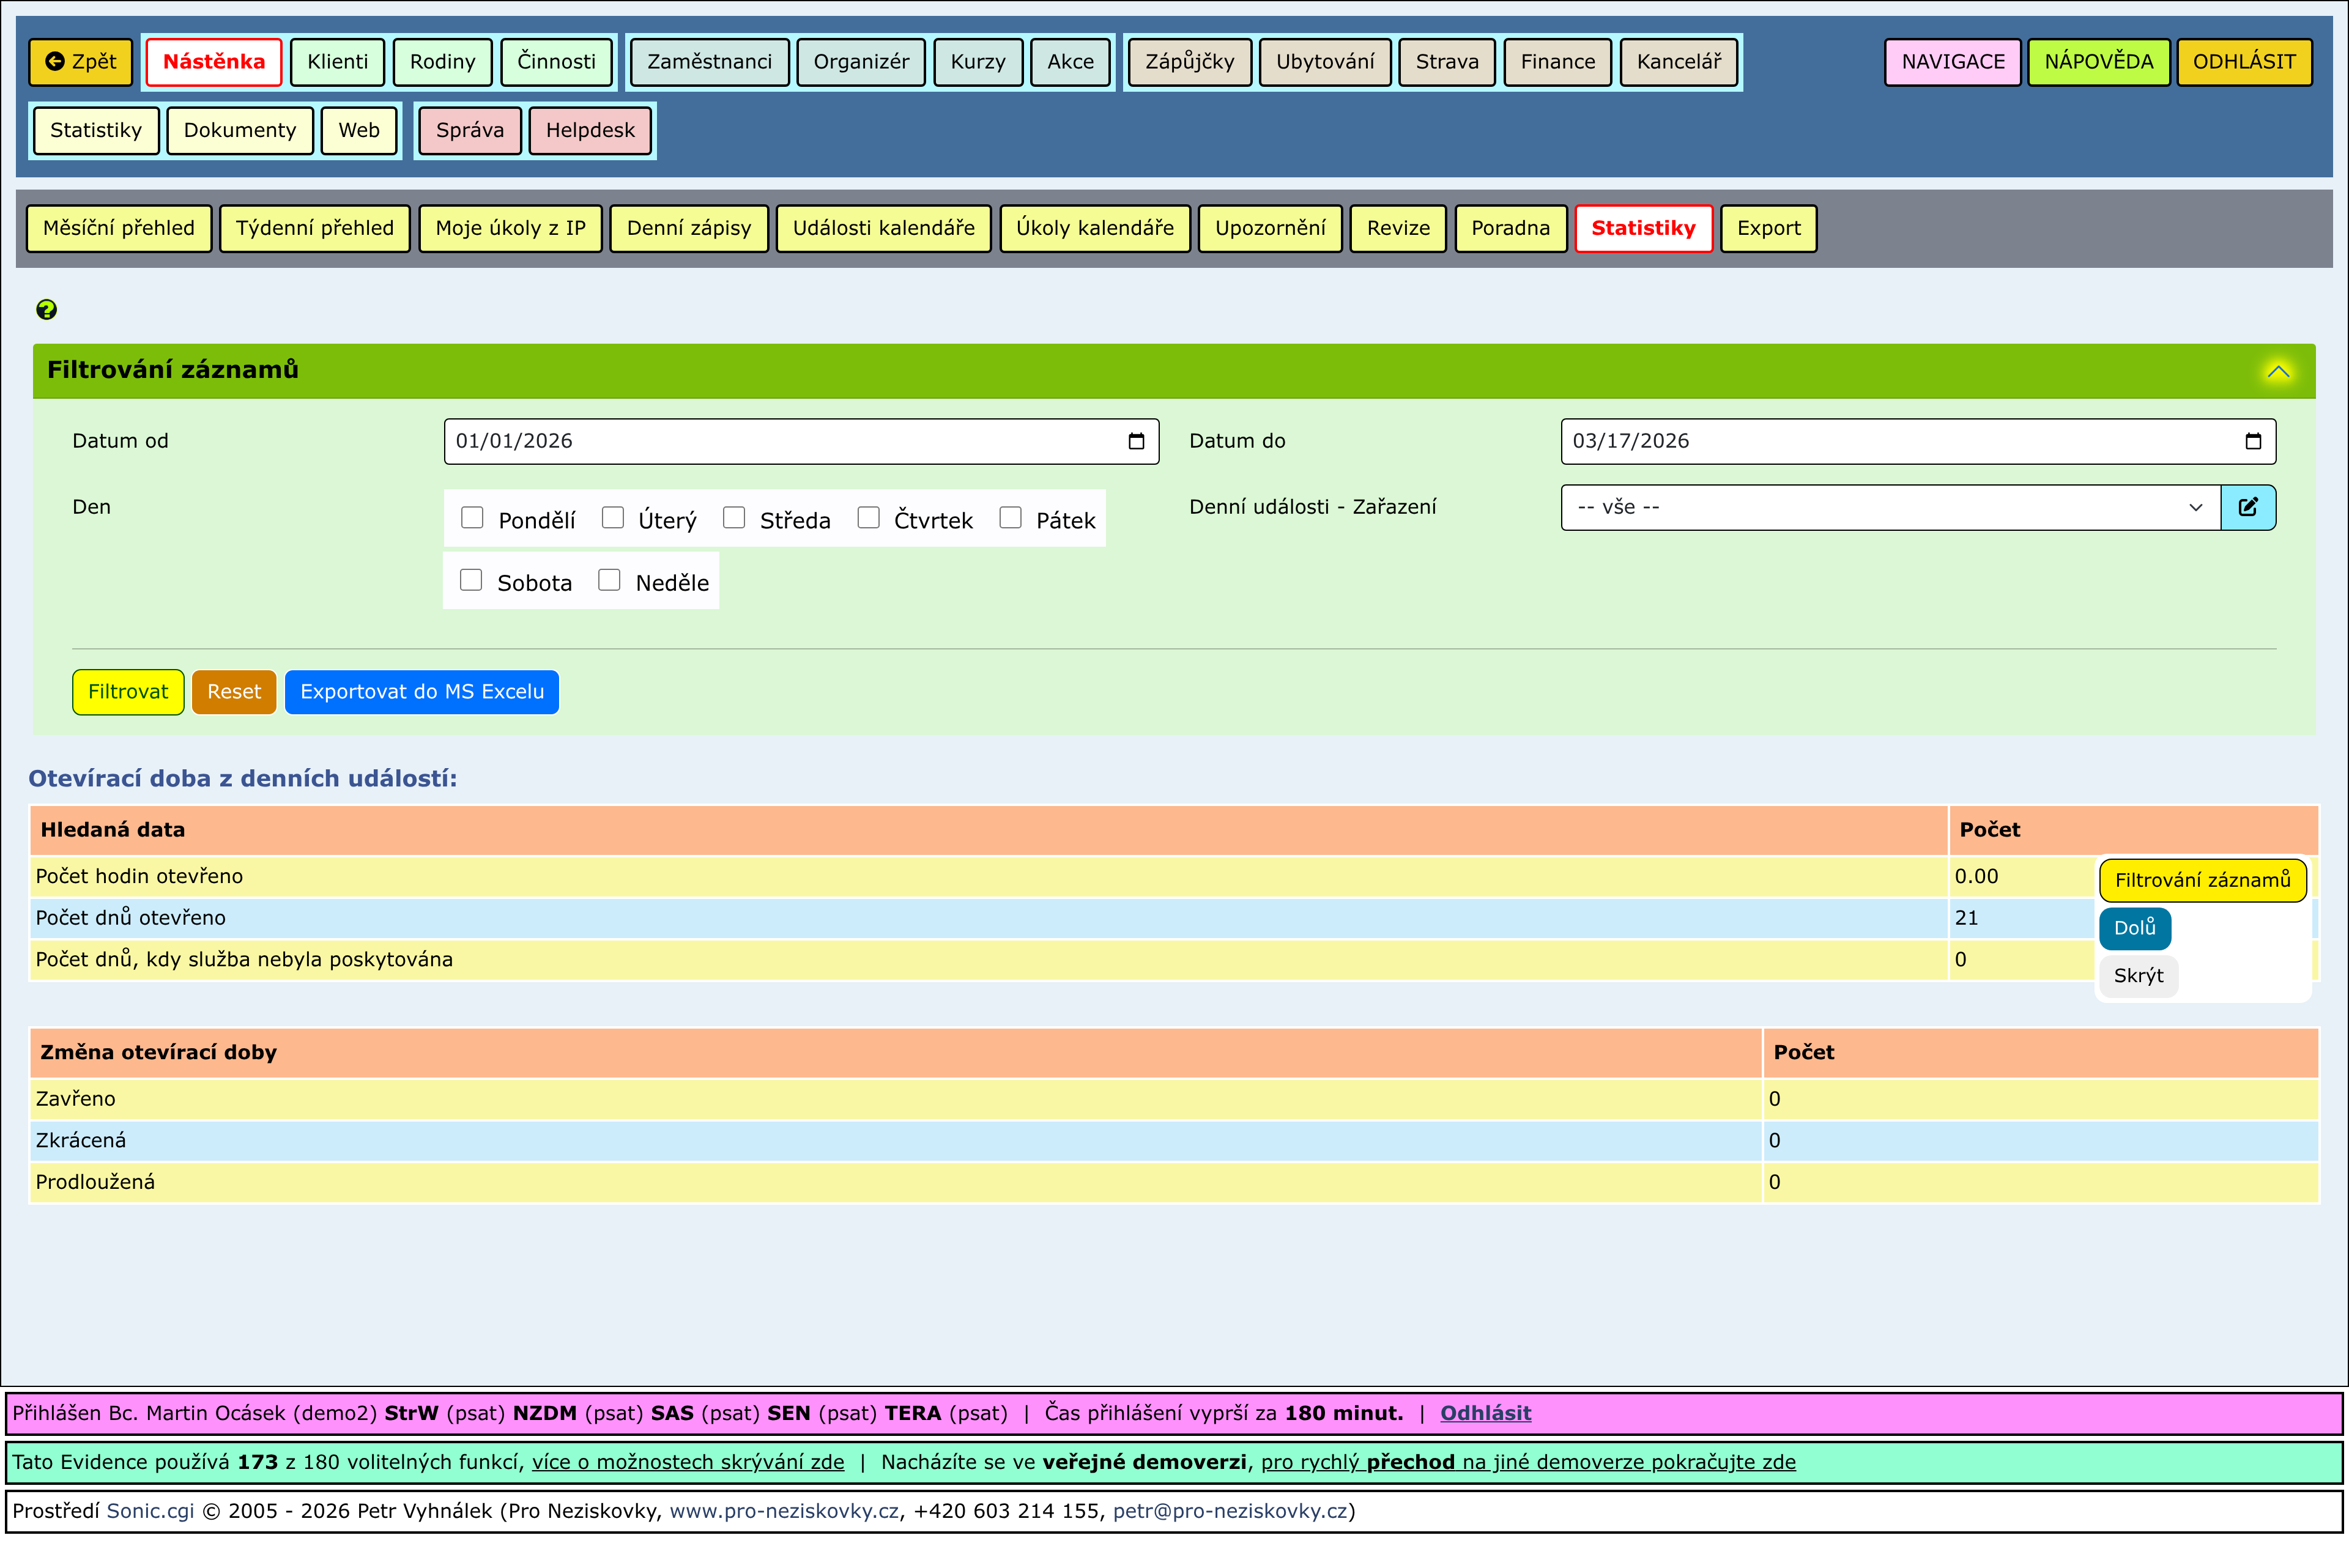Screen dimensions: 2349x1568
Task: Click Exportovat do MS Excelu button
Action: click(421, 692)
